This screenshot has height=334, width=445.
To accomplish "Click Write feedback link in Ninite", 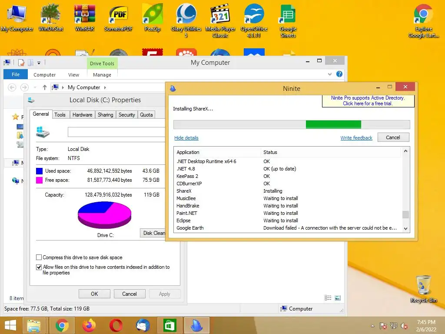I will 356,138.
